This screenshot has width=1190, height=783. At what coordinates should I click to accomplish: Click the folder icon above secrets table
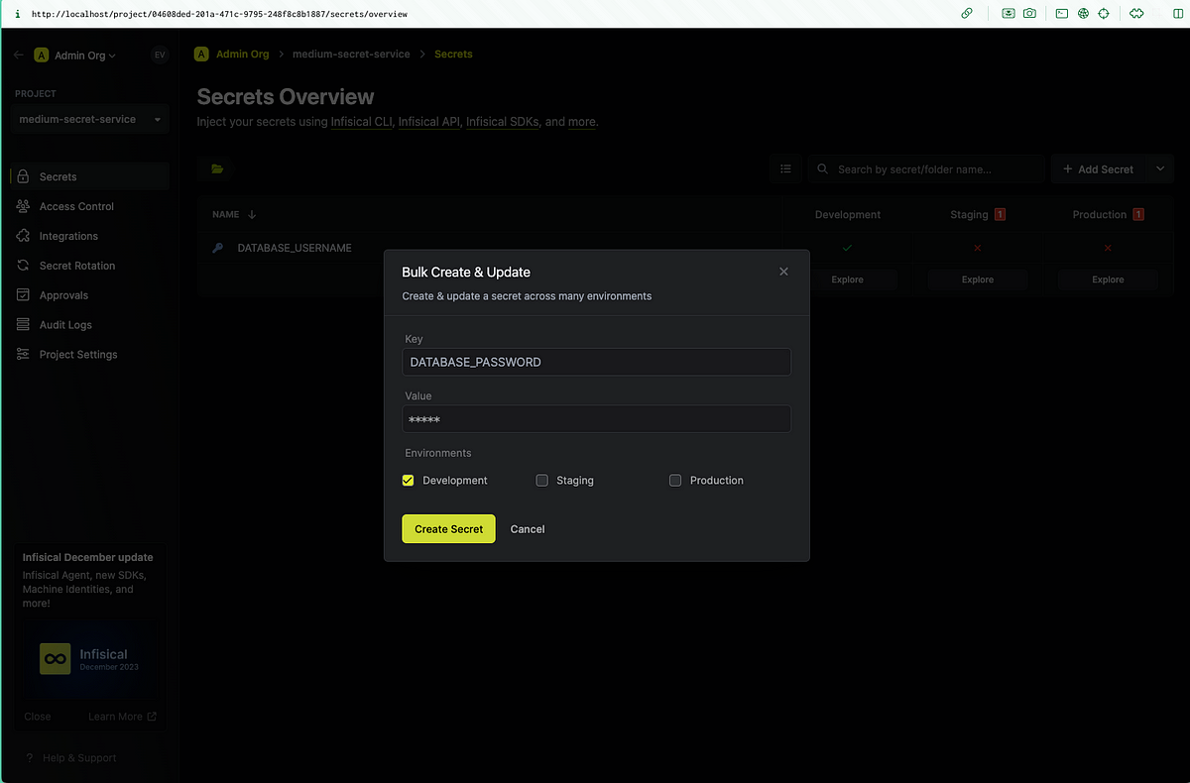click(x=216, y=169)
